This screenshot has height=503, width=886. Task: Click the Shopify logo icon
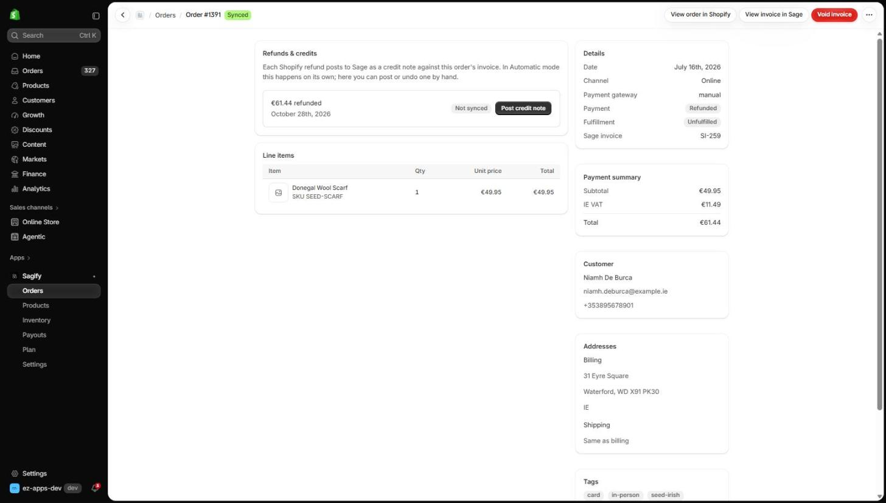pos(15,15)
